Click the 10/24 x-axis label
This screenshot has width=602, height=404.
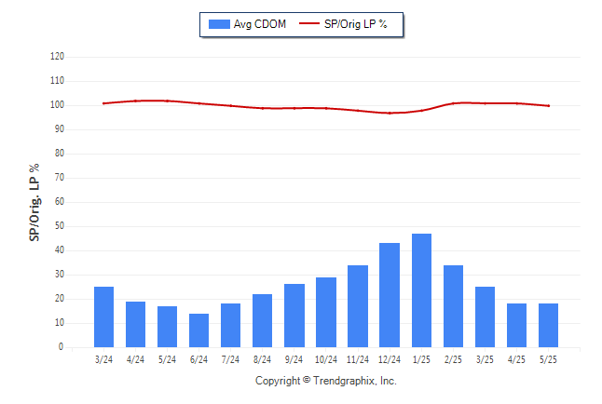[326, 359]
